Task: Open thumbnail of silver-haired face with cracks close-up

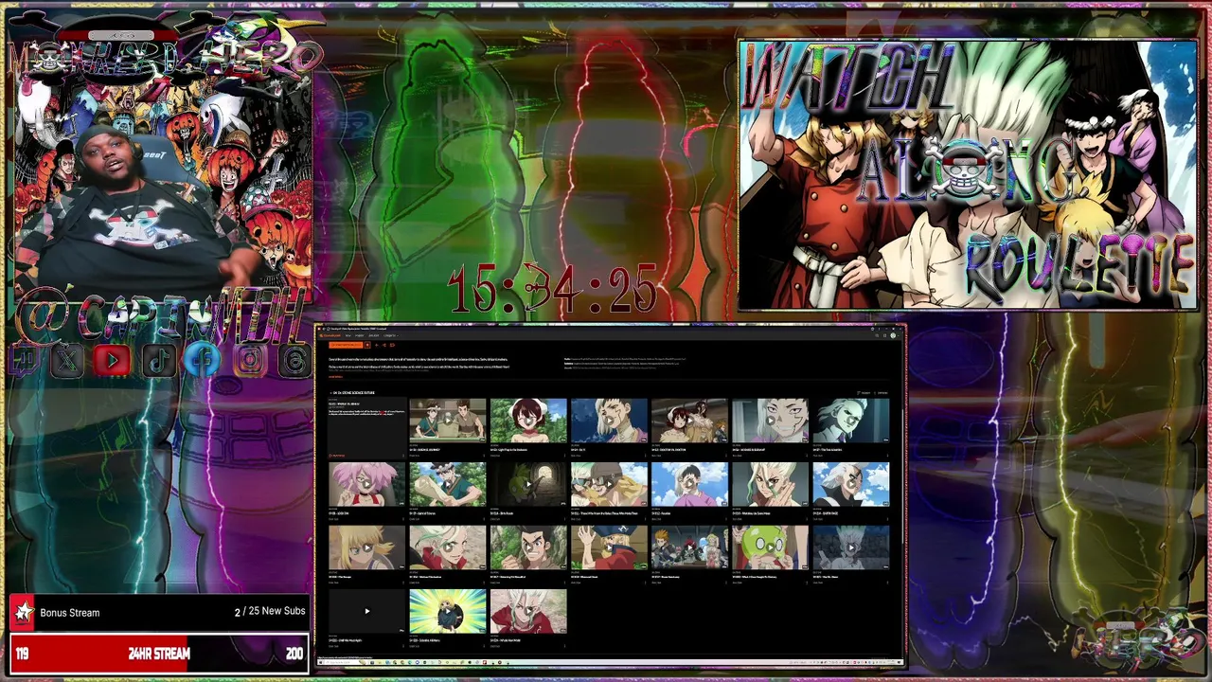Action: [770, 421]
